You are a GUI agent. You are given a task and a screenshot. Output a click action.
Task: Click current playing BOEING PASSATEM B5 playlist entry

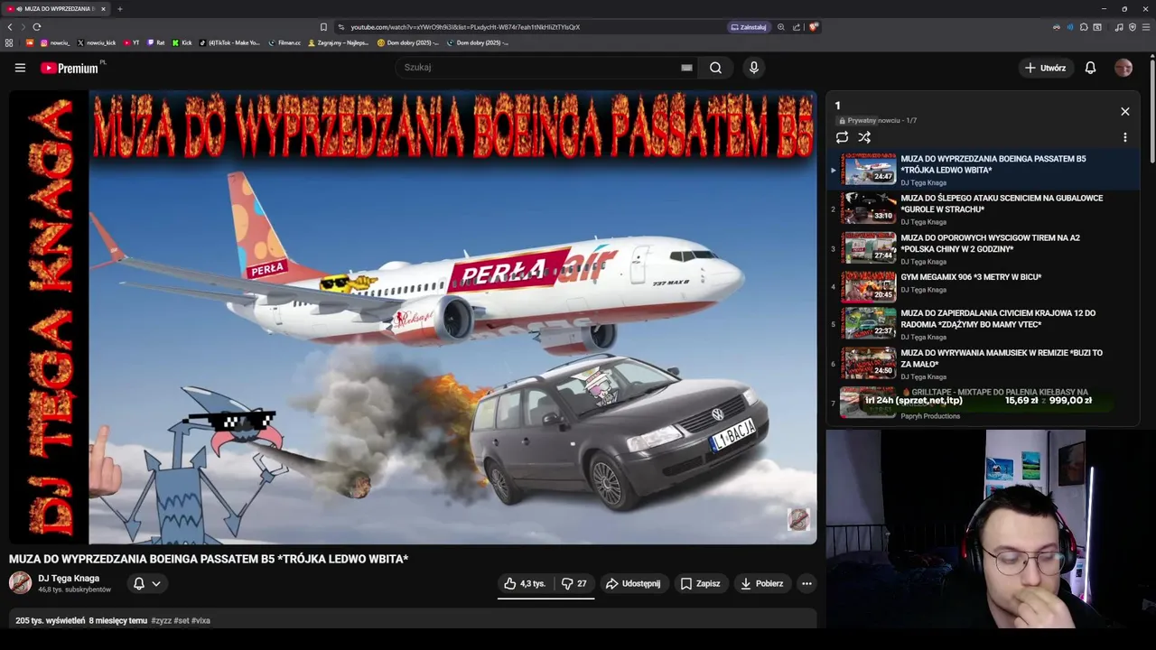[x=984, y=169]
